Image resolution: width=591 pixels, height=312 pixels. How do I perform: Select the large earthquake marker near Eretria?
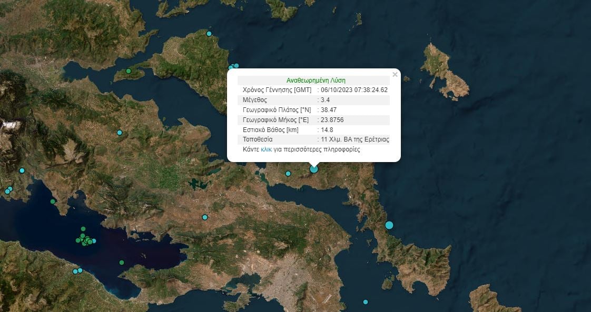click(313, 169)
